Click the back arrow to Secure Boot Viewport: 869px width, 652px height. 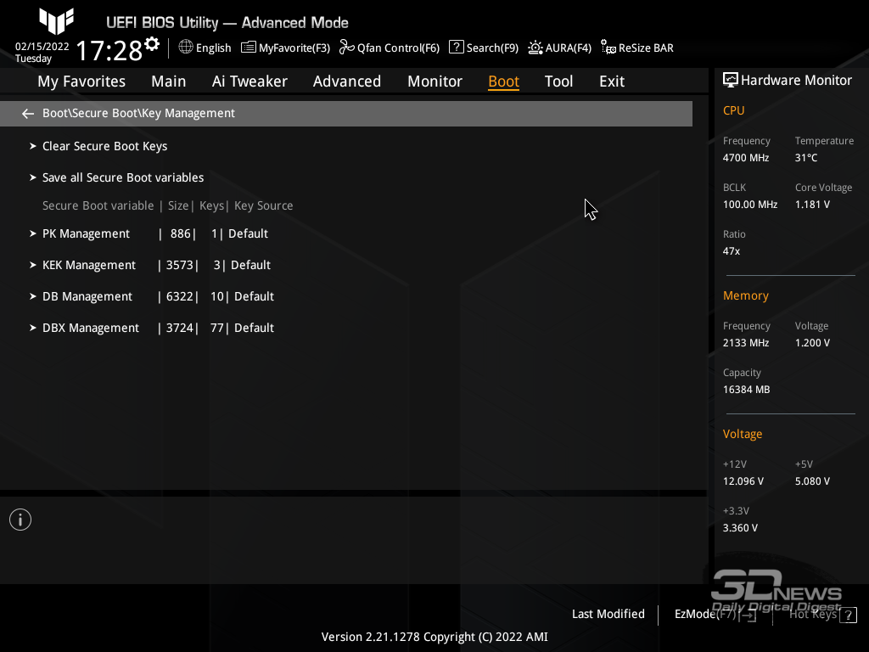(x=28, y=114)
